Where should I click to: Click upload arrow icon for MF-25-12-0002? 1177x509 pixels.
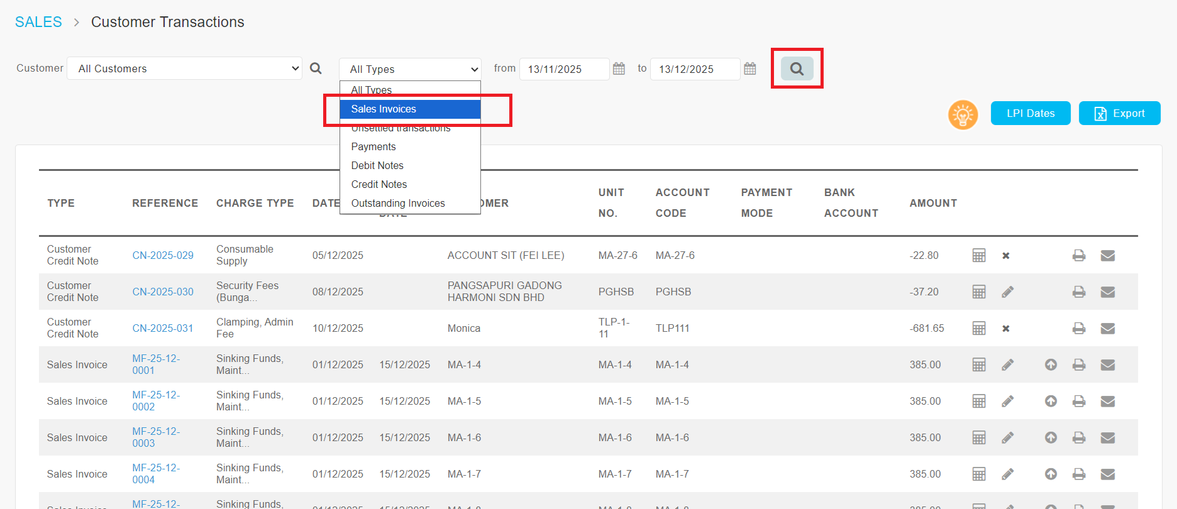coord(1051,401)
